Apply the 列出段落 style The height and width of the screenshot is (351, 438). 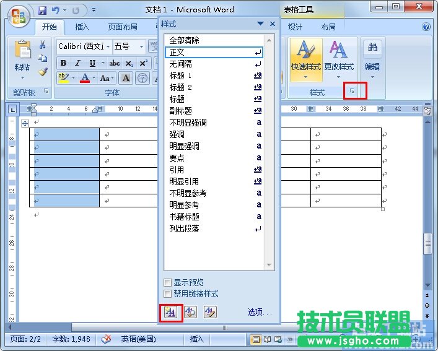214,229
